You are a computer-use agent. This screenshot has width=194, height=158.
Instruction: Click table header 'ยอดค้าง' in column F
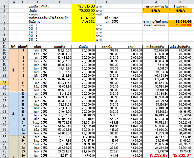point(60,47)
